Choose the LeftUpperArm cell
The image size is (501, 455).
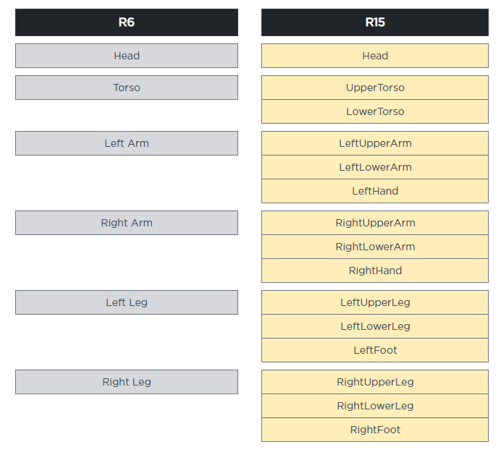coord(375,143)
